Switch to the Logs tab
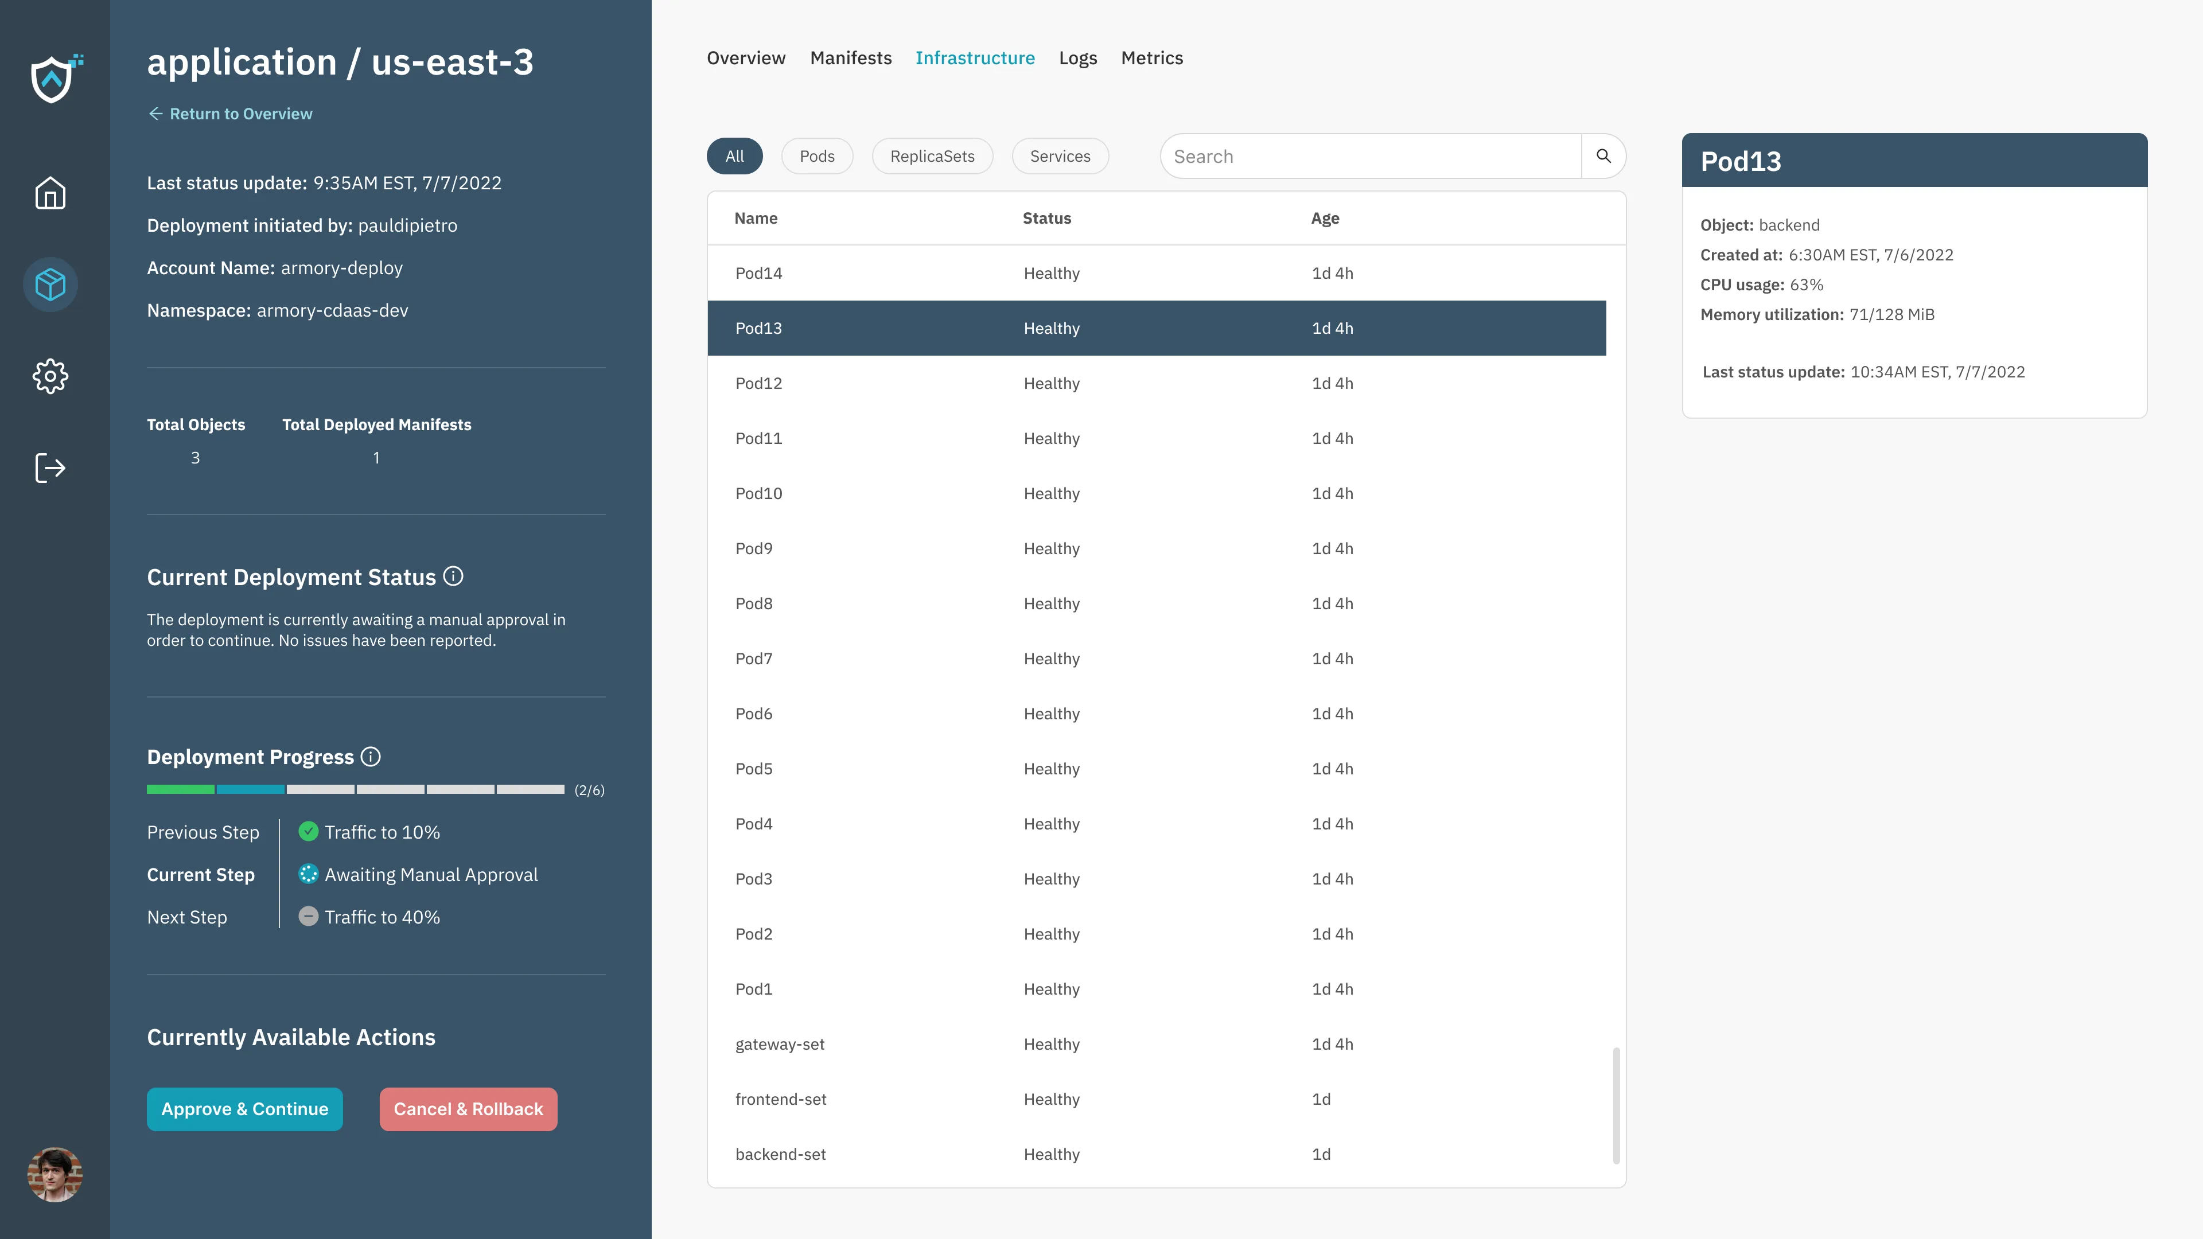Screen dimensions: 2203x1239 tap(1077, 57)
